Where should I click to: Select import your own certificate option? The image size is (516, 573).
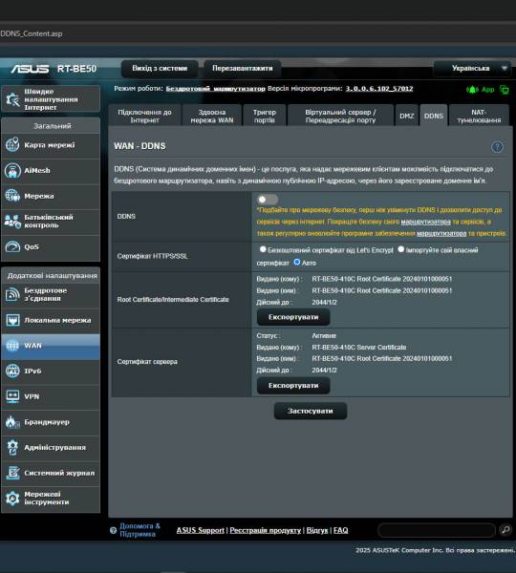coord(400,249)
